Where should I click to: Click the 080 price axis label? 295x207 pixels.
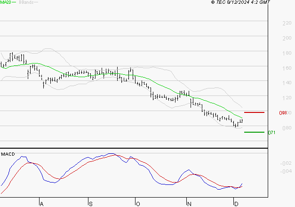pyautogui.click(x=287, y=128)
